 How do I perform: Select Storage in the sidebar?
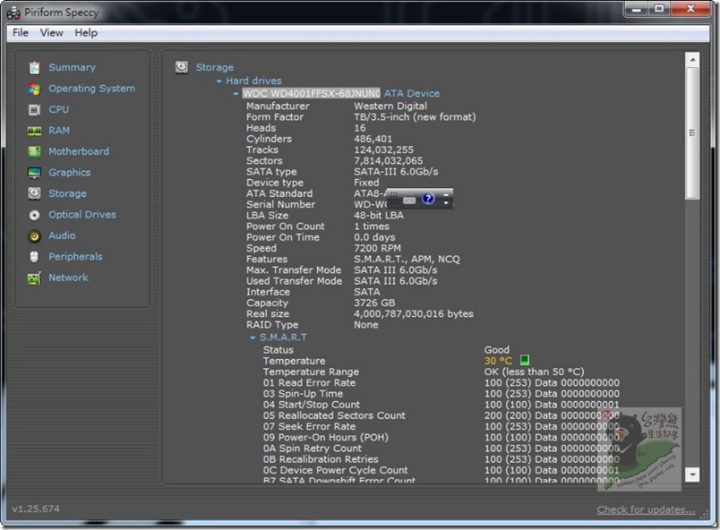click(x=67, y=193)
